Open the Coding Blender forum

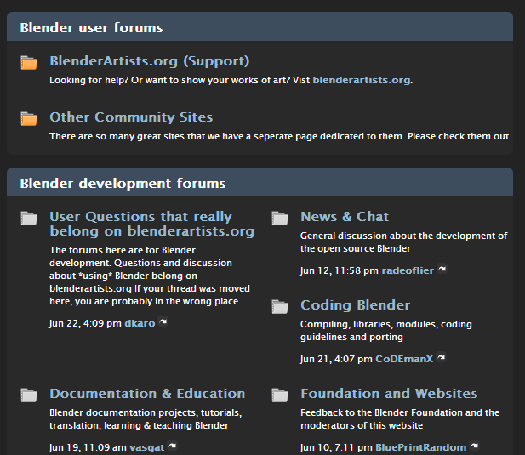pos(355,305)
